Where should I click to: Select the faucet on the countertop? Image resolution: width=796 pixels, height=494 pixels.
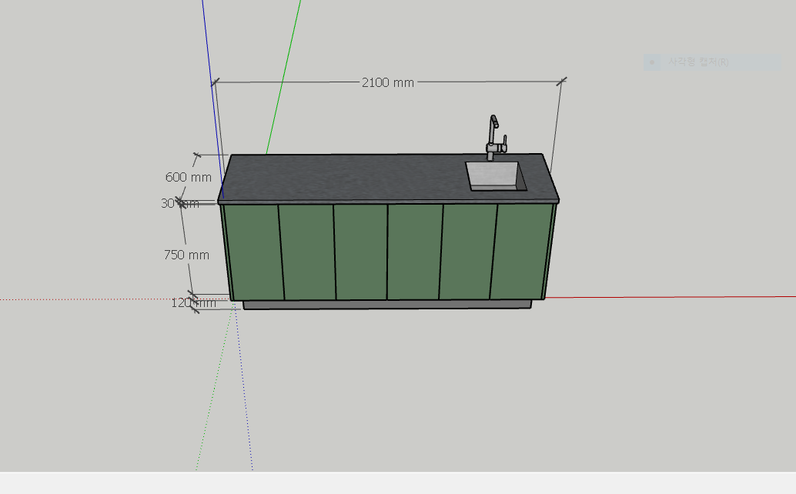click(496, 138)
